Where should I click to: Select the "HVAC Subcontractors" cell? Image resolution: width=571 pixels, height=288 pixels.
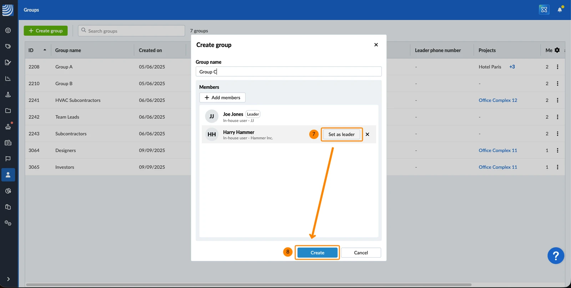[x=78, y=100]
